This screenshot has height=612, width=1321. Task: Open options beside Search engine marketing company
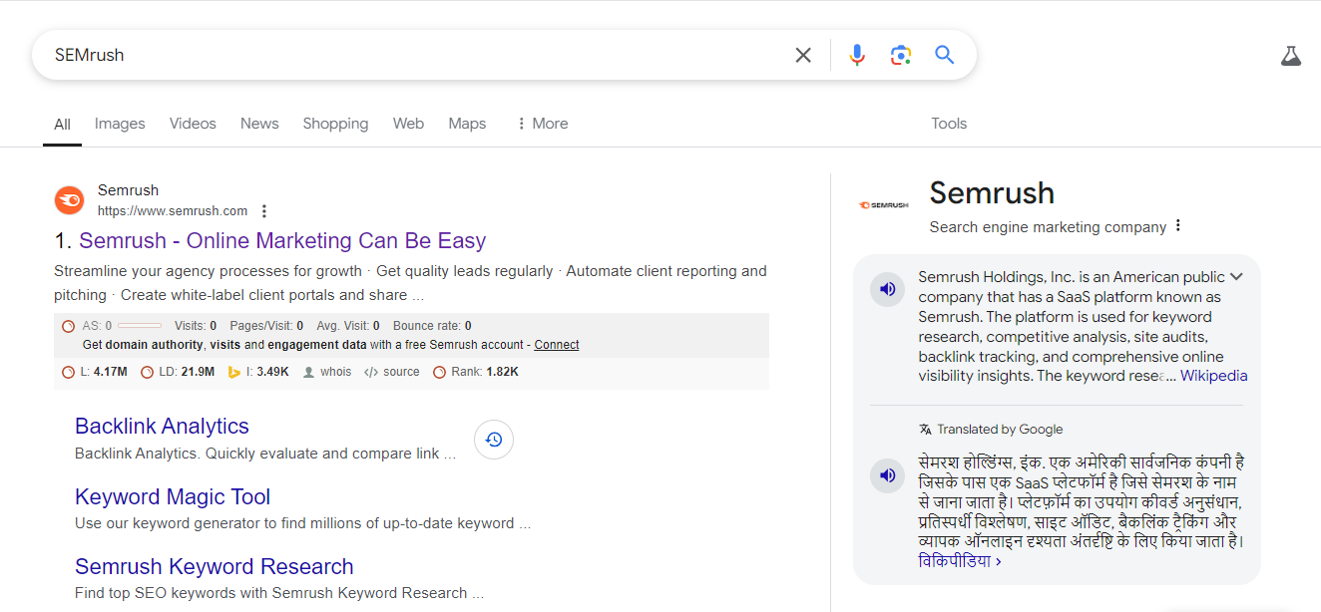click(x=1178, y=226)
